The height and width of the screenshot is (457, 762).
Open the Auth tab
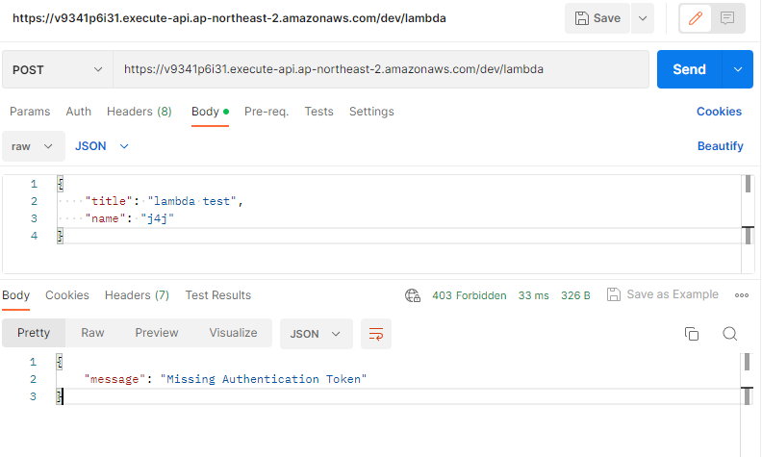click(78, 112)
